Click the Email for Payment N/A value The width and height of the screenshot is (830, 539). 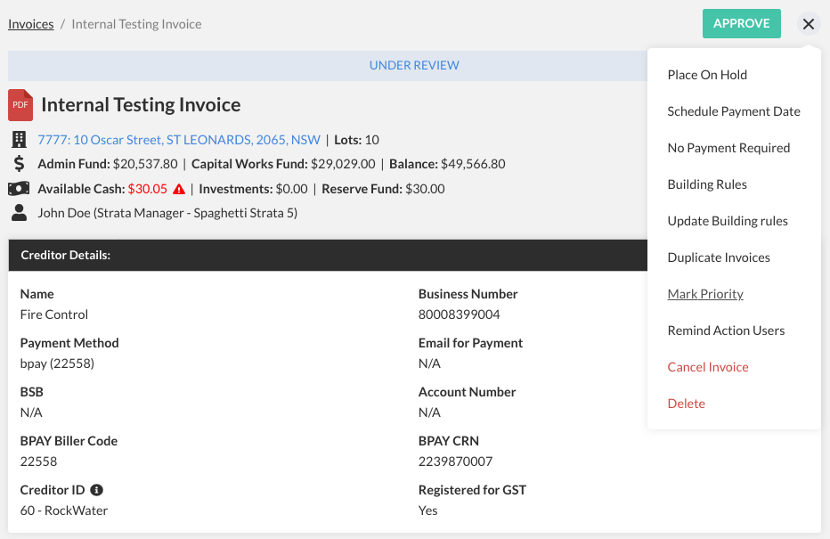point(429,363)
